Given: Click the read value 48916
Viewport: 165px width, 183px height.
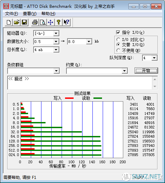Looking at the screenshot, I should pos(149,123).
